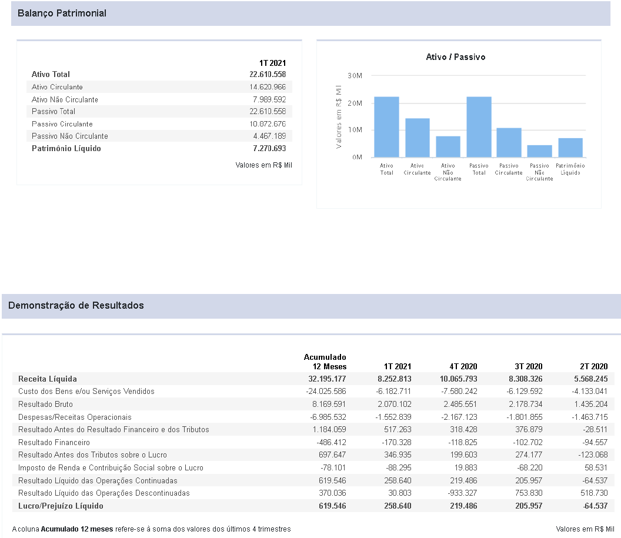Select the 4T 2020 column header

coord(463,366)
